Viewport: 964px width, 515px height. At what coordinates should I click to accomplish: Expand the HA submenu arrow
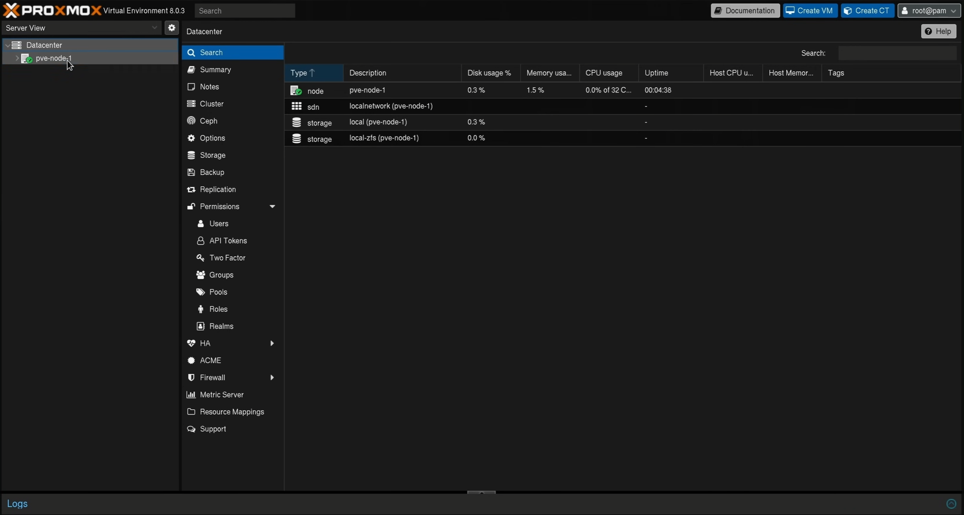point(272,343)
